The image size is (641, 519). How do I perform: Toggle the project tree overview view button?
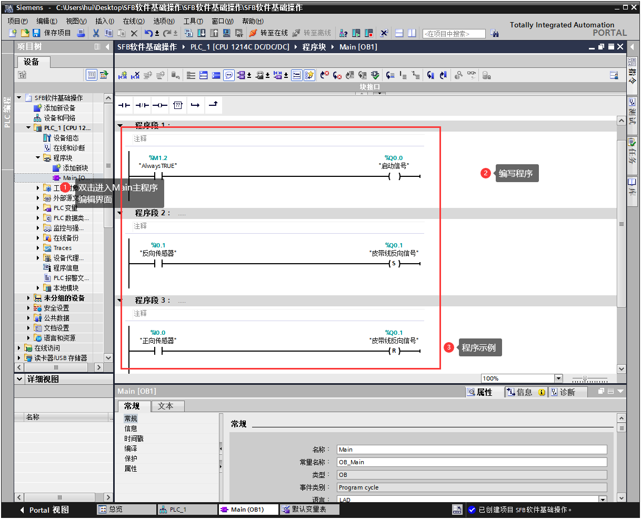pyautogui.click(x=92, y=75)
